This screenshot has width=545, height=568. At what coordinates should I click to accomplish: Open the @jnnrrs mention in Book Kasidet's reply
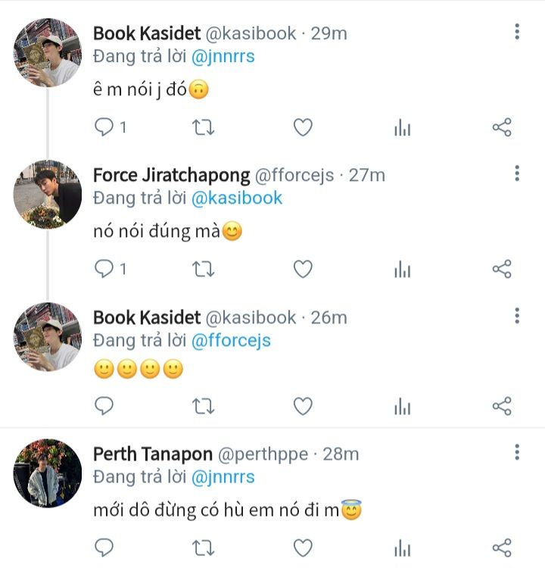(223, 55)
